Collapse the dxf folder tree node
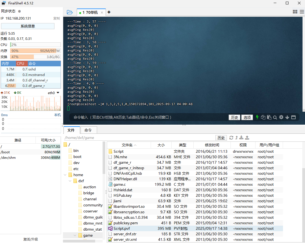 pyautogui.click(x=70, y=181)
